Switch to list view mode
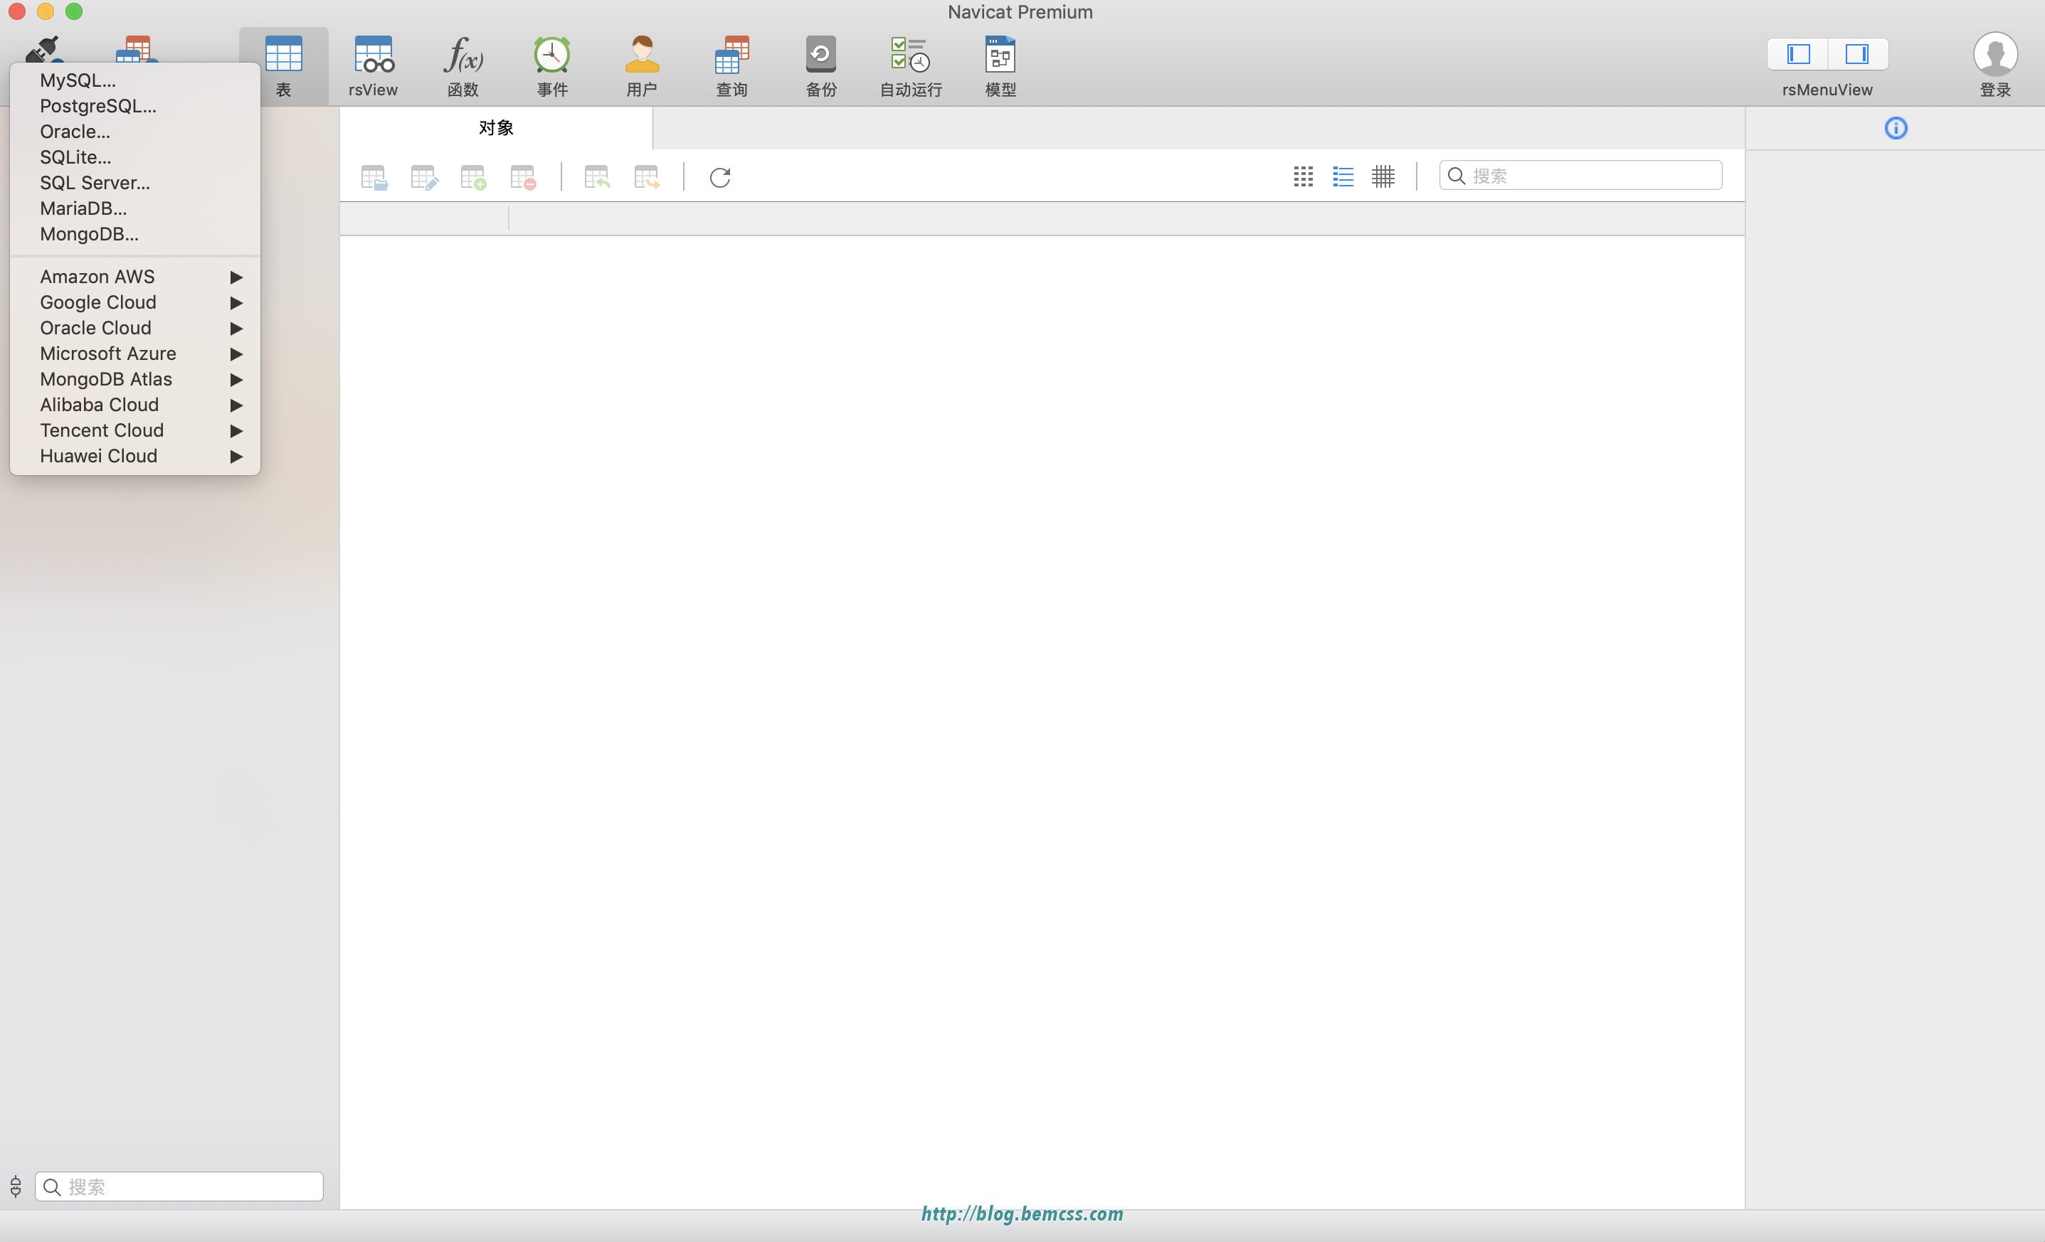 (1343, 176)
